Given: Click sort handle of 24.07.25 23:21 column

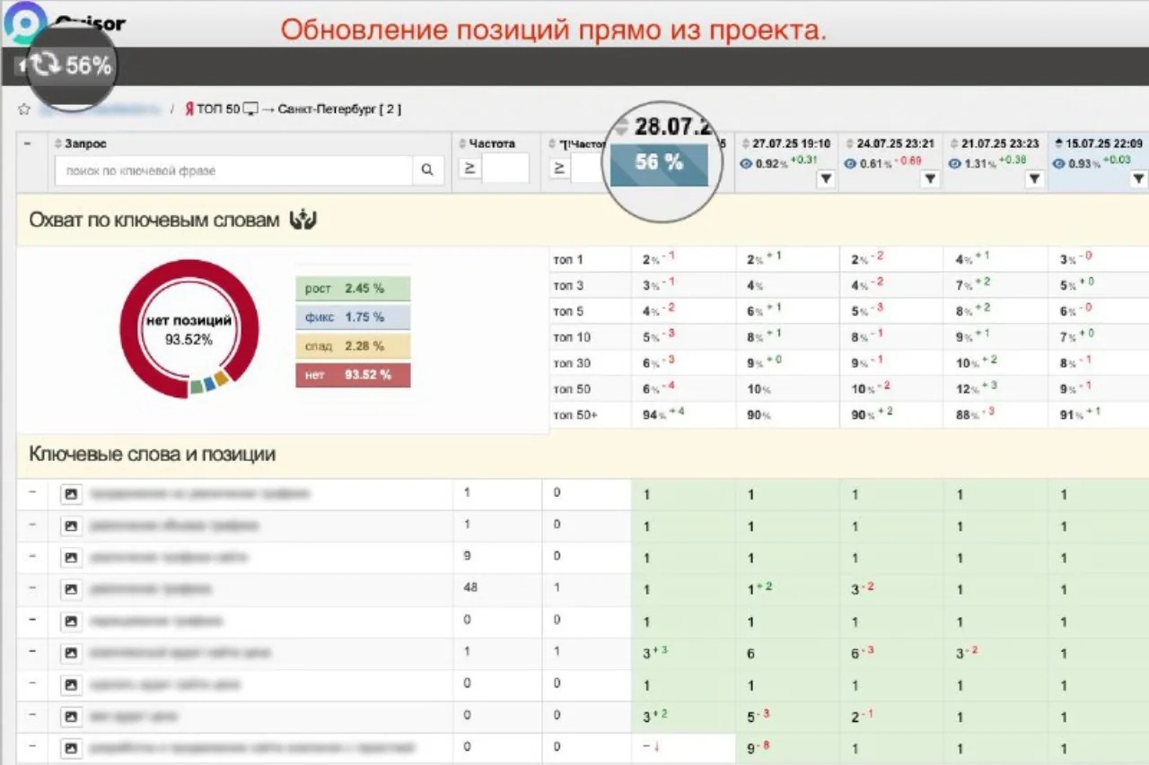Looking at the screenshot, I should pyautogui.click(x=850, y=143).
